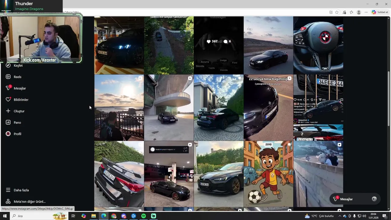This screenshot has height=220, width=391.
Task: Open File Explorer from the taskbar
Action: pyautogui.click(x=93, y=216)
